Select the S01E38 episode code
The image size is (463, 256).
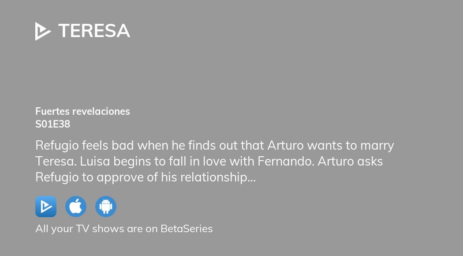tap(52, 124)
